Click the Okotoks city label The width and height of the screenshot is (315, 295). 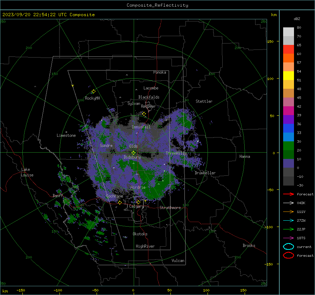coord(140,234)
